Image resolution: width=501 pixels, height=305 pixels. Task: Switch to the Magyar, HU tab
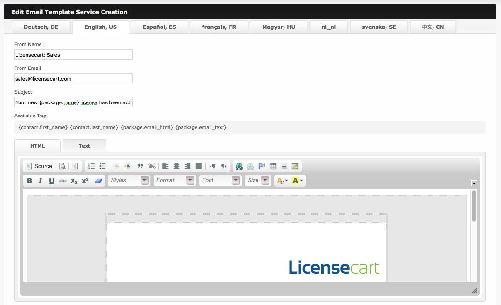tap(278, 27)
